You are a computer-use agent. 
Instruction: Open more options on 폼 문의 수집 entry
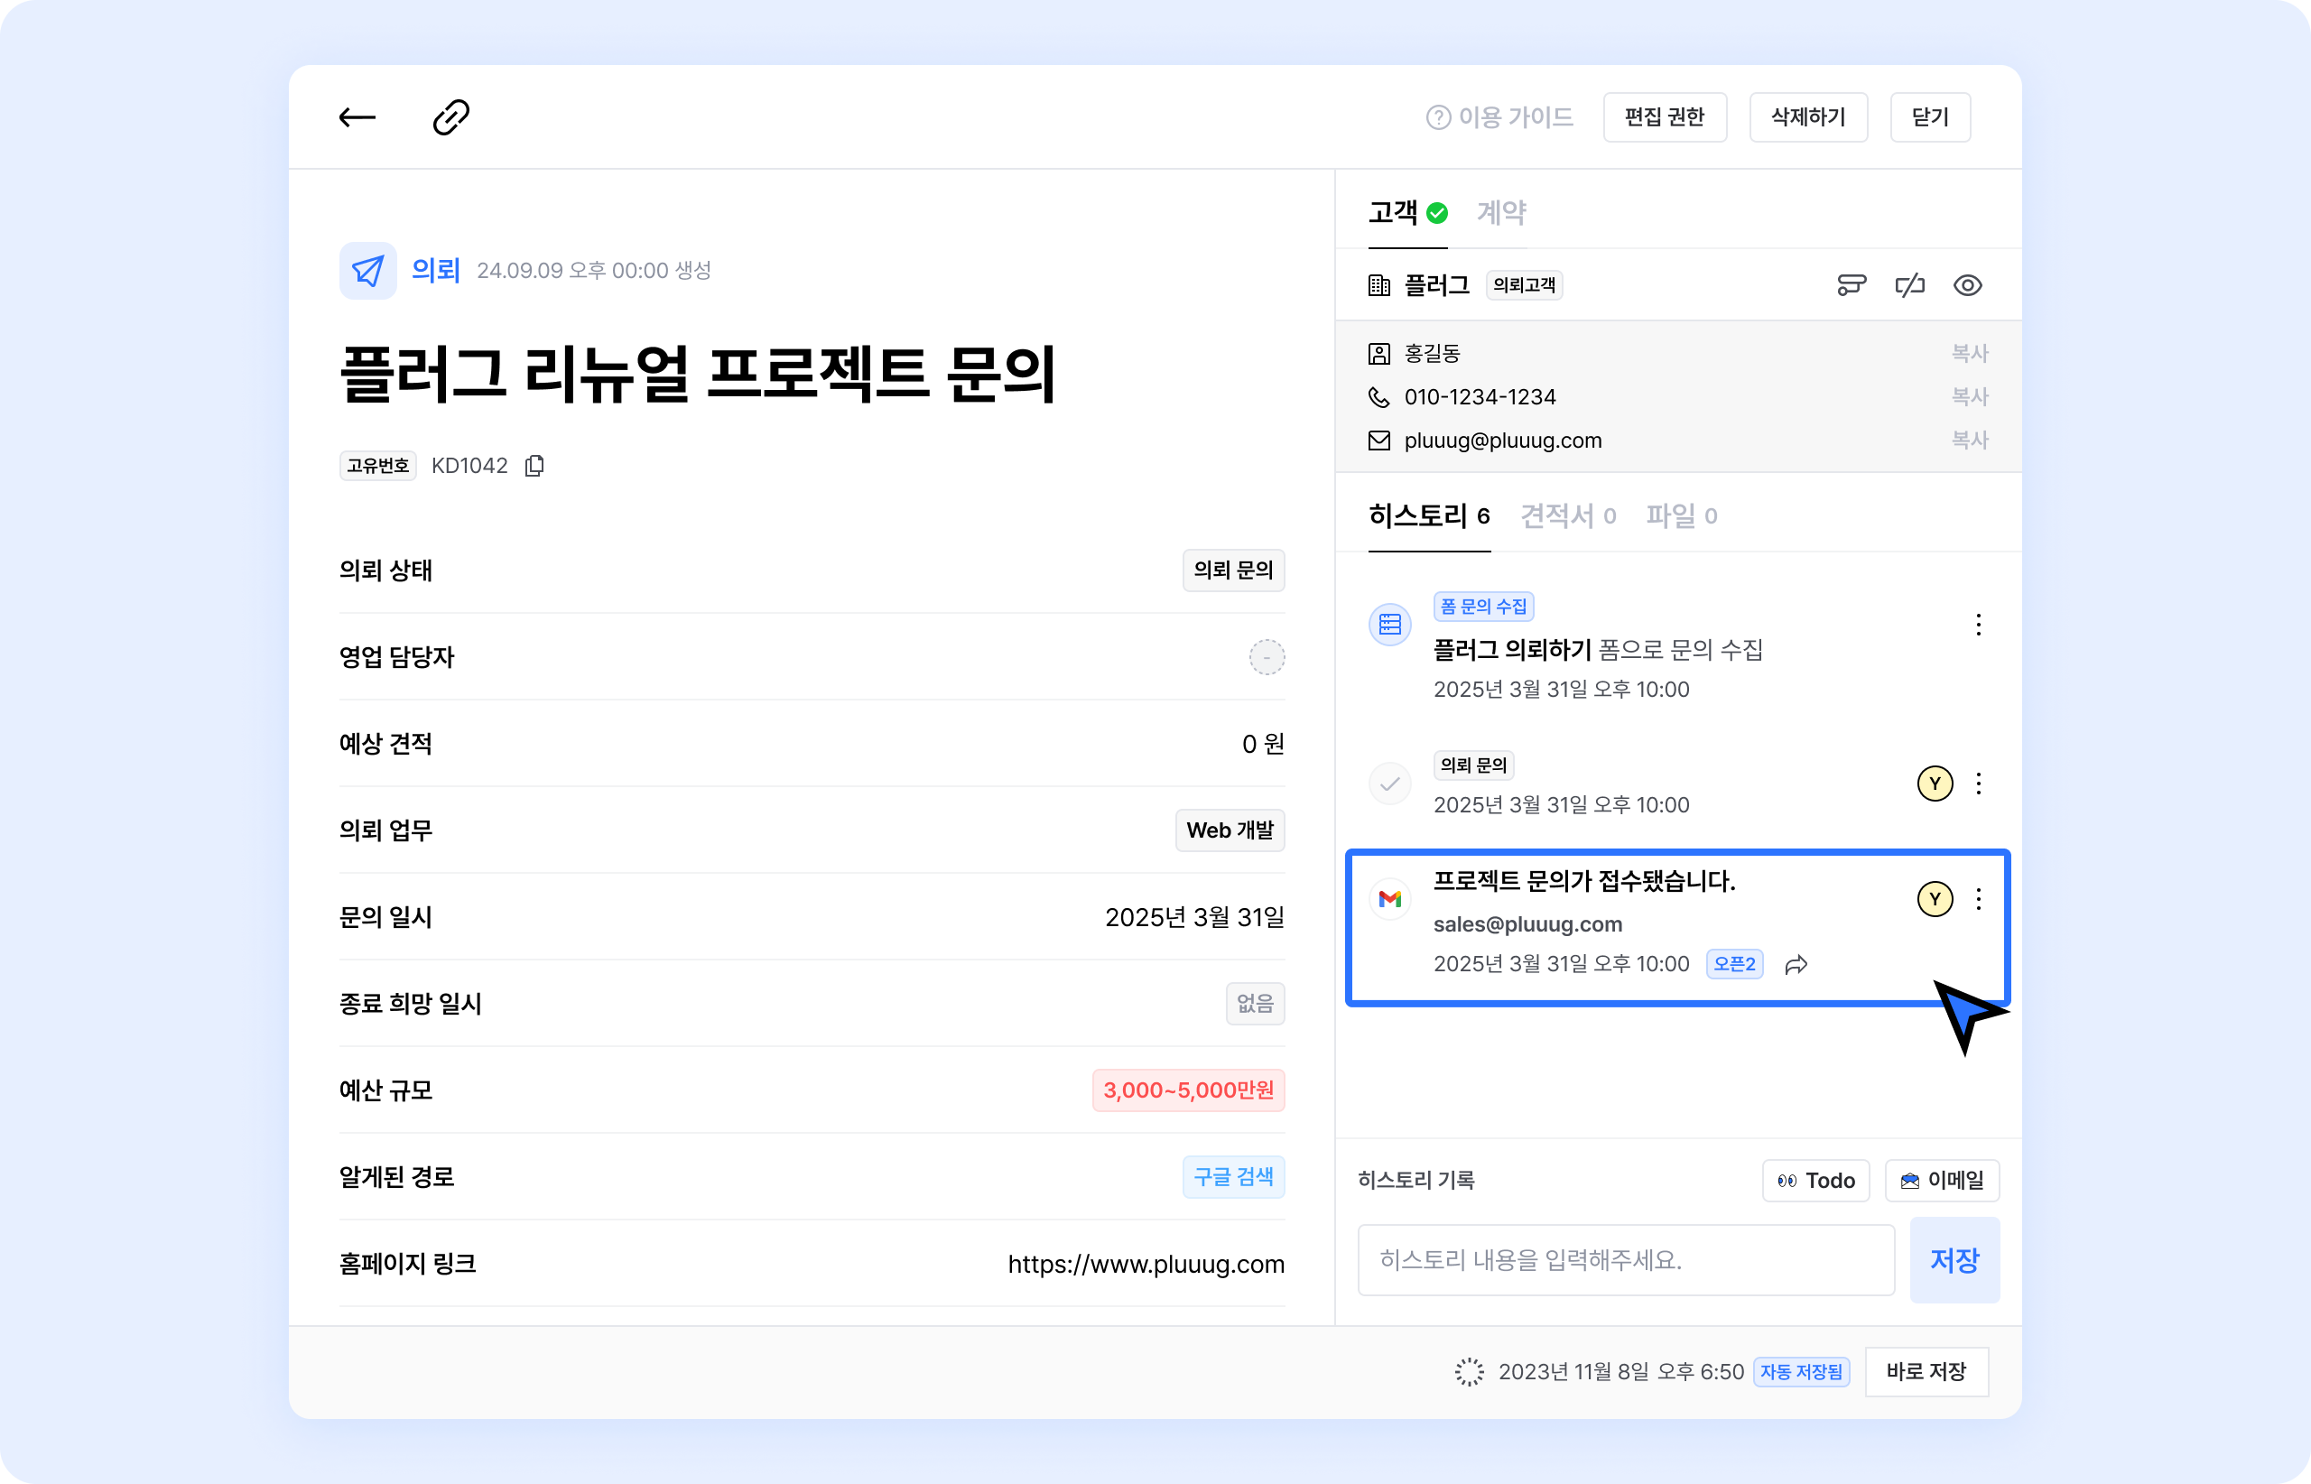[1979, 626]
